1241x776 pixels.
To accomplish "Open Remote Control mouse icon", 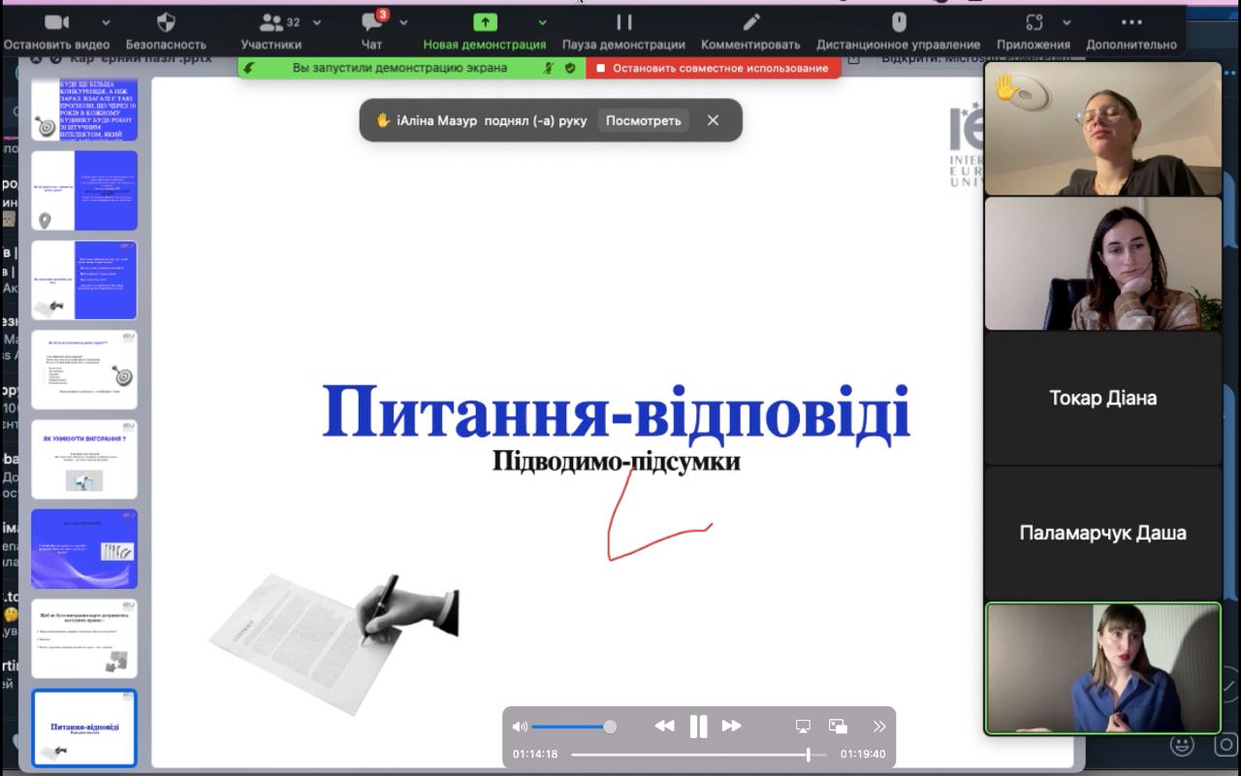I will pyautogui.click(x=898, y=22).
